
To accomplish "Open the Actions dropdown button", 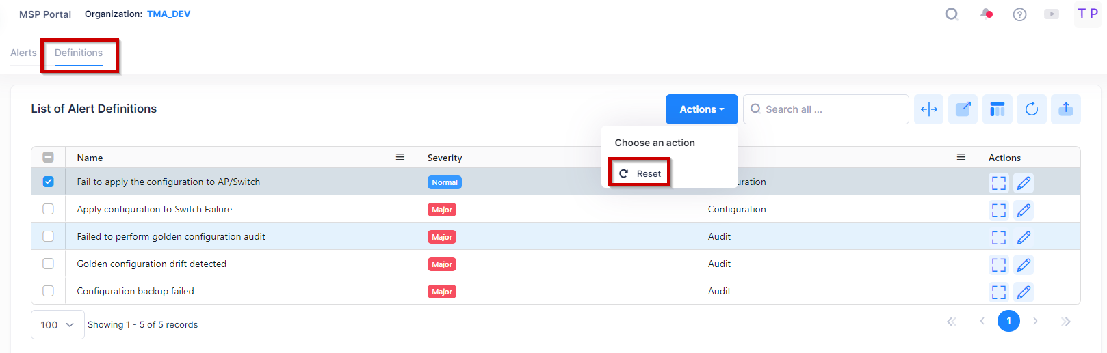I will (701, 109).
